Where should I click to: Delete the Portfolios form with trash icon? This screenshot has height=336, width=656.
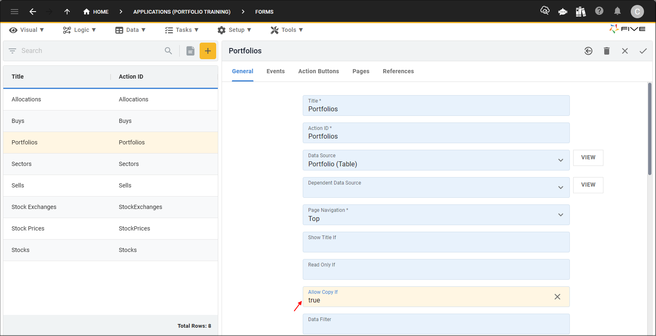607,51
